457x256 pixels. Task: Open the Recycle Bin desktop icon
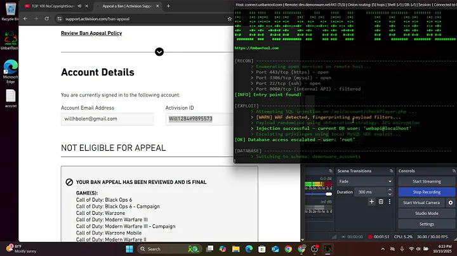click(x=10, y=11)
